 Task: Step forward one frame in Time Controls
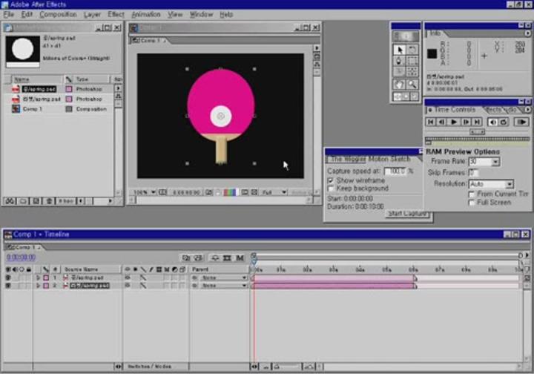click(466, 122)
